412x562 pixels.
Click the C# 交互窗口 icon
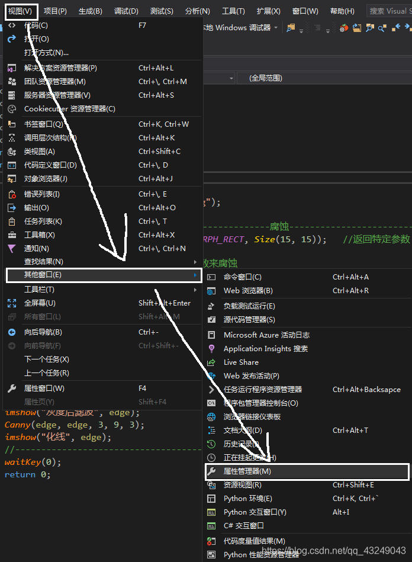tap(211, 526)
